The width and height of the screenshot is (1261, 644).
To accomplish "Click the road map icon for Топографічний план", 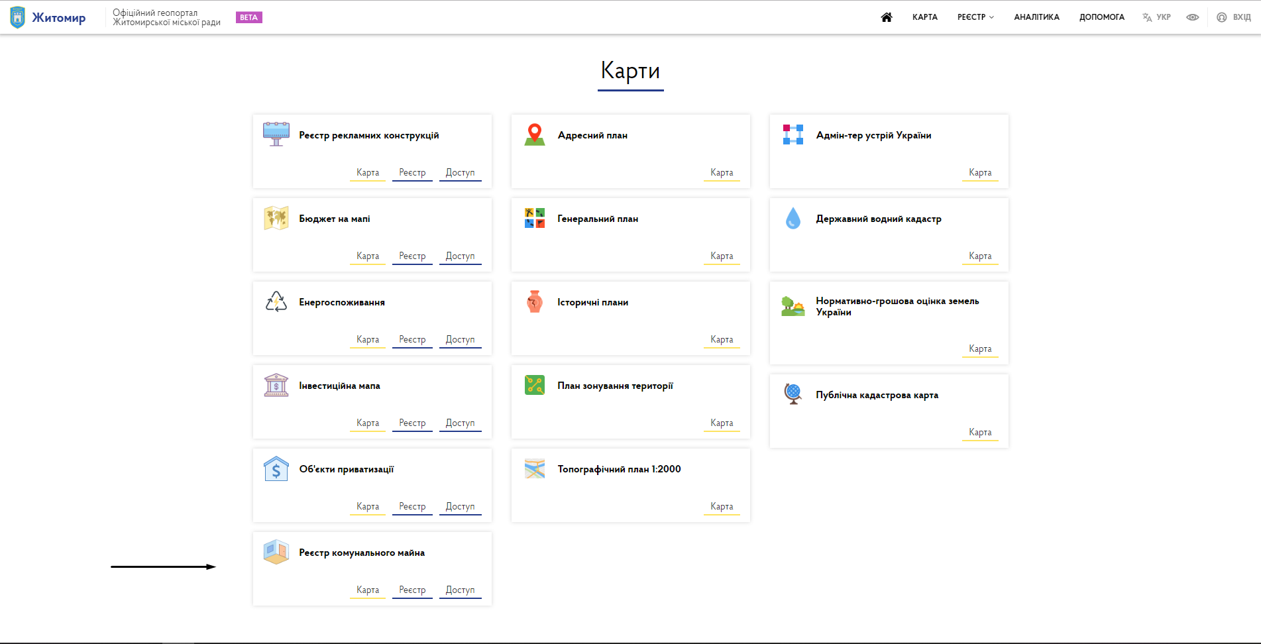I will (535, 468).
